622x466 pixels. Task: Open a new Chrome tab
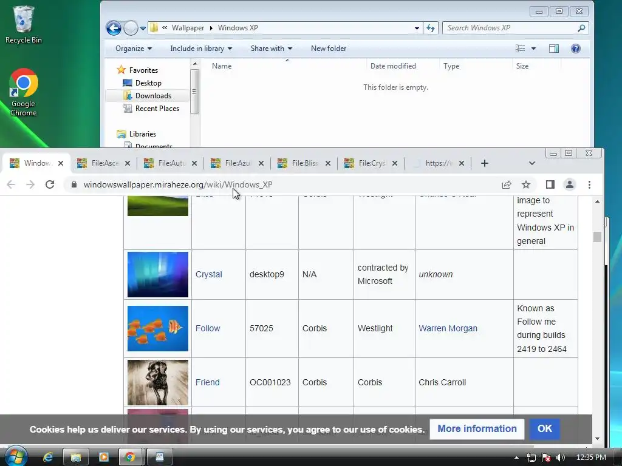pyautogui.click(x=484, y=163)
